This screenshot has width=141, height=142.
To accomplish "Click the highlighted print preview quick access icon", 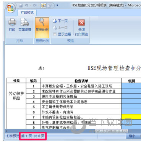I will [x=44, y=5].
